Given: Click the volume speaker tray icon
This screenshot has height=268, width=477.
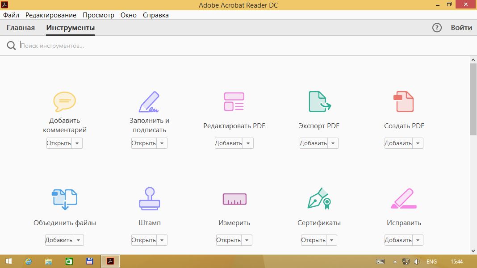Looking at the screenshot, I should 417,262.
